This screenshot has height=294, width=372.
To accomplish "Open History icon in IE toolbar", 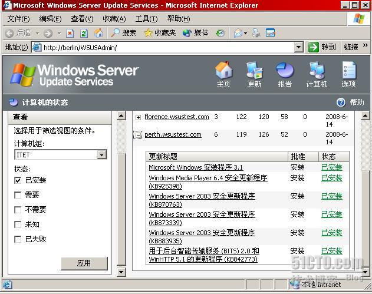I will coord(220,33).
